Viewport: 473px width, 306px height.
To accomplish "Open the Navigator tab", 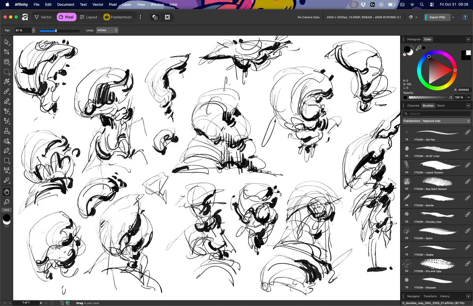I will click(413, 296).
